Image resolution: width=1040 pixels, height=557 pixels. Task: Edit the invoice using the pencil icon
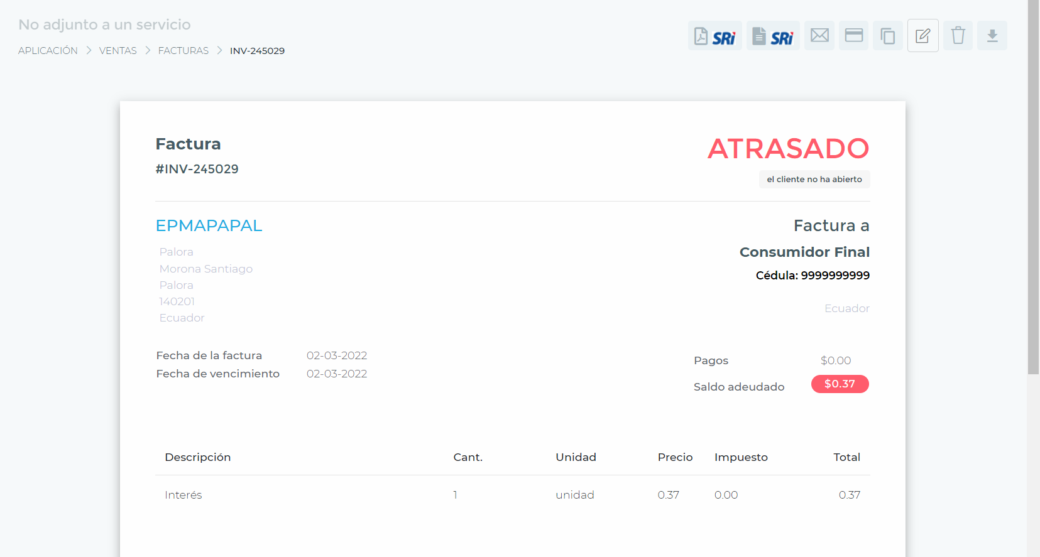coord(922,36)
